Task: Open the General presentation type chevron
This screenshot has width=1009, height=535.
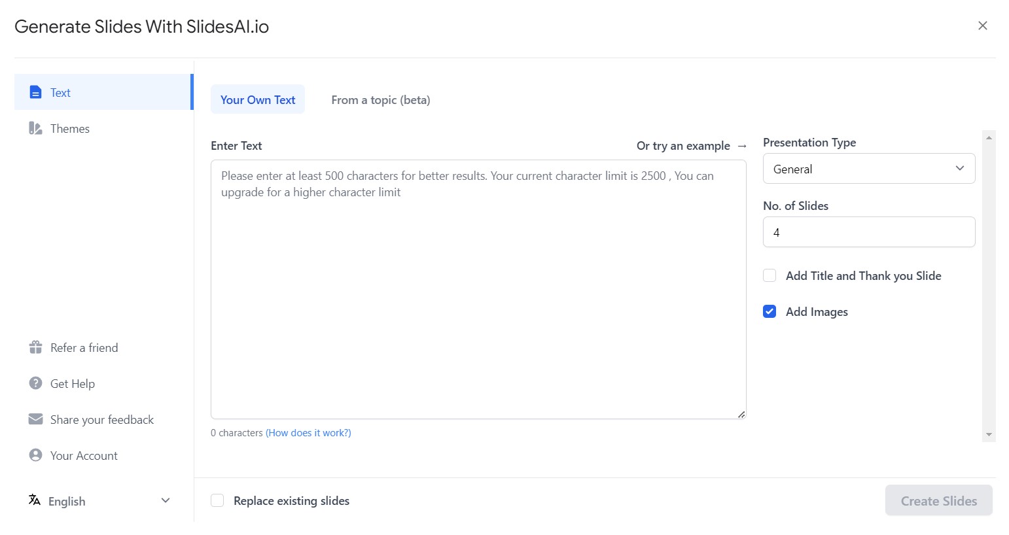Action: [959, 168]
